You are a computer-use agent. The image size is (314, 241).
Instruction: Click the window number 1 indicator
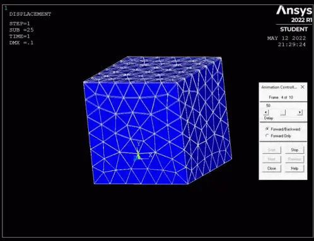pyautogui.click(x=6, y=8)
